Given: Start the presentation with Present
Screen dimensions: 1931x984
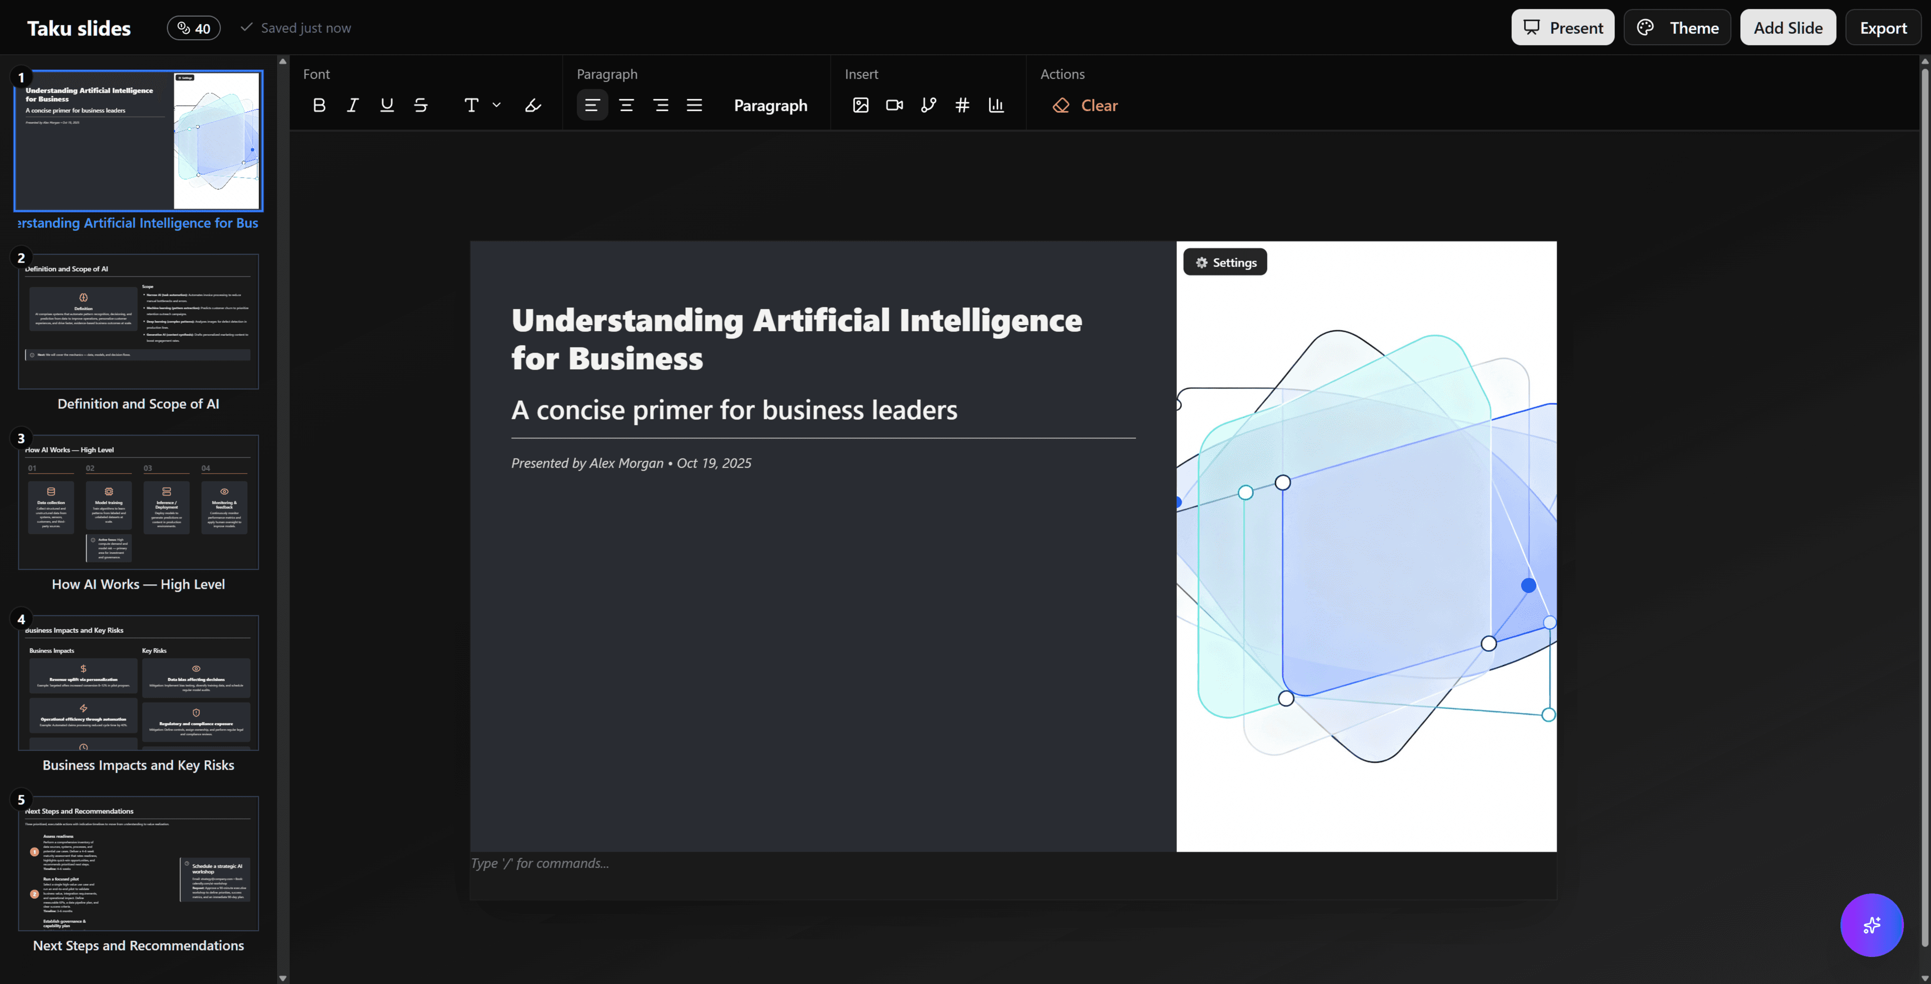Looking at the screenshot, I should click(x=1562, y=27).
